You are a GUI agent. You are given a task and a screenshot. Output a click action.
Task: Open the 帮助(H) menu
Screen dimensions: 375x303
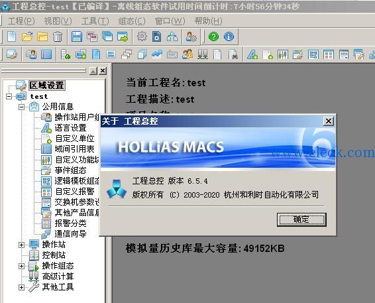(208, 21)
